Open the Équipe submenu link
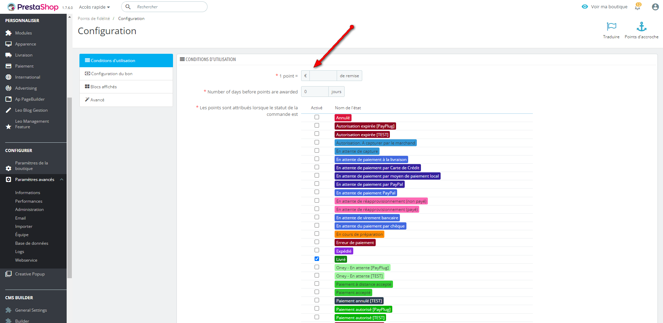Viewport: 663px width, 323px height. click(x=22, y=235)
